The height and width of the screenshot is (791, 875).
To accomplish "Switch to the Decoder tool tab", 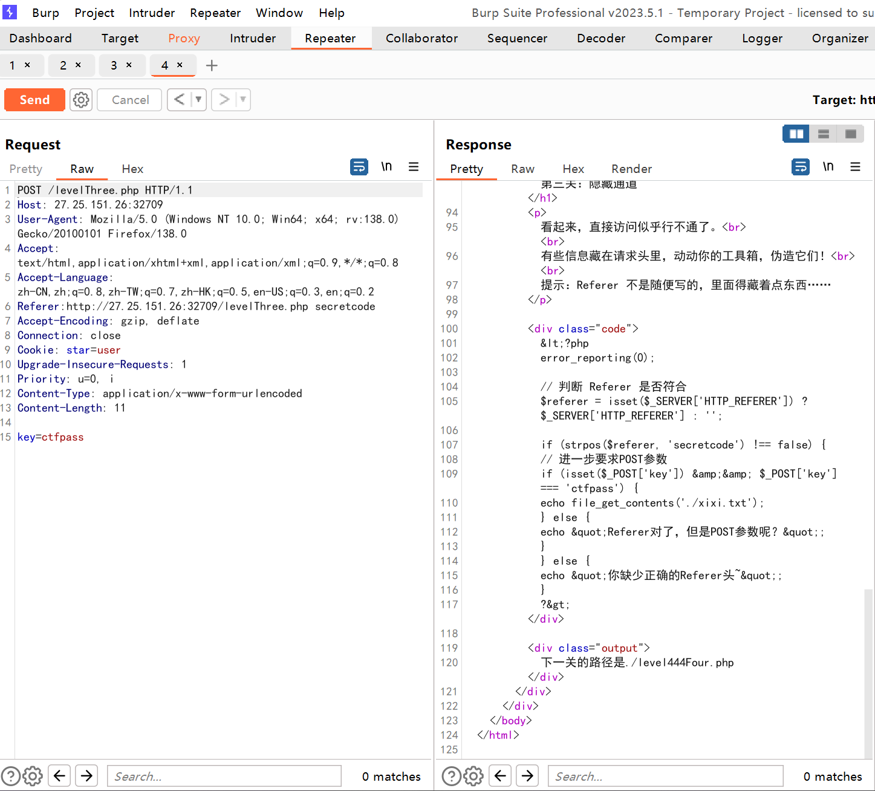I will (x=600, y=38).
